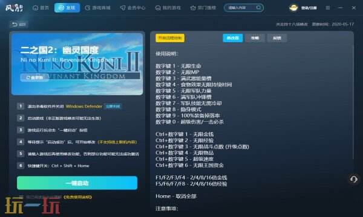Open the 会员中心 navigation item

pyautogui.click(x=132, y=8)
